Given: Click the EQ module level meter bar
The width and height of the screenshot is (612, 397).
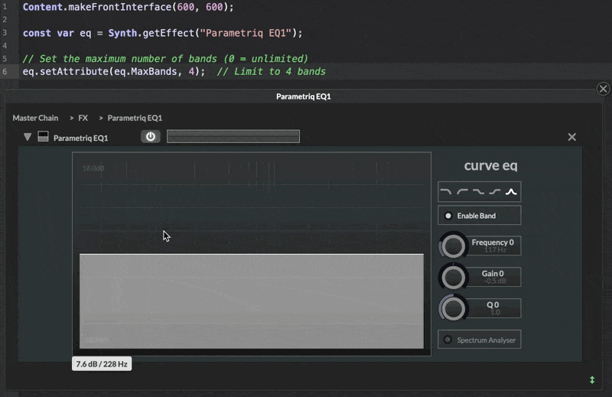Looking at the screenshot, I should [233, 137].
